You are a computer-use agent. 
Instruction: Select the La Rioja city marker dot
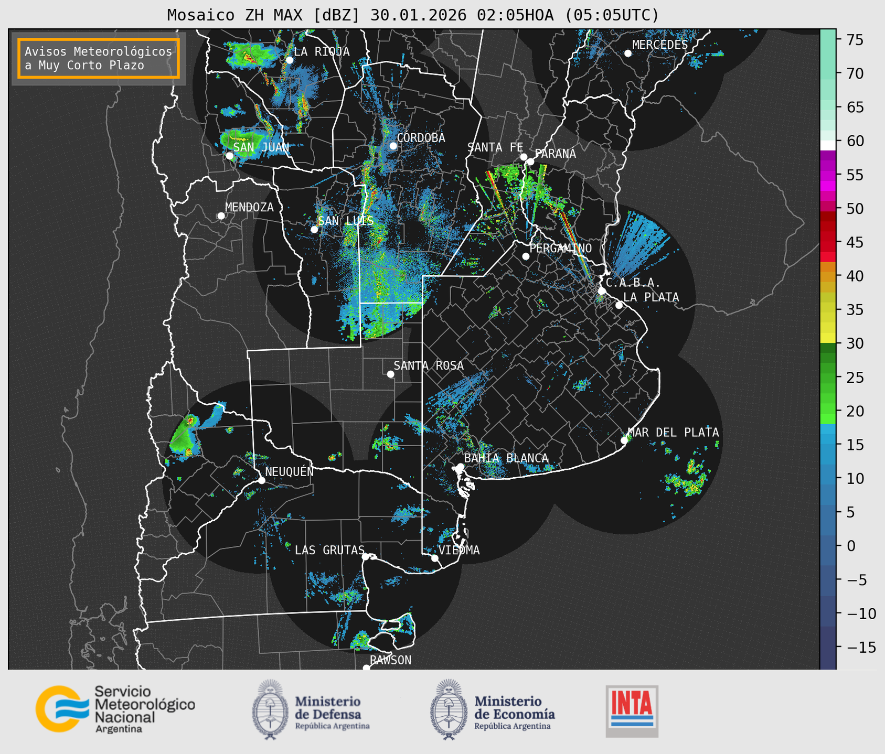[x=290, y=60]
